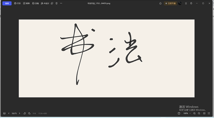Click the file name title text

coord(99,3)
